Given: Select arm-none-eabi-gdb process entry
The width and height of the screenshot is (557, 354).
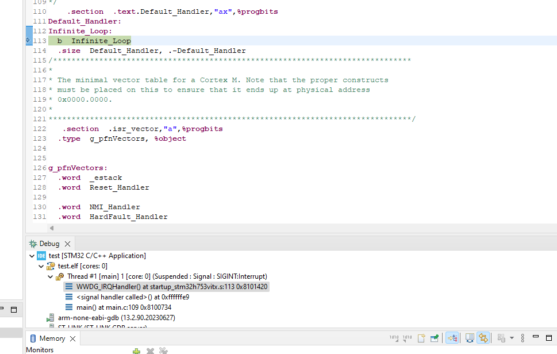Looking at the screenshot, I should (117, 317).
